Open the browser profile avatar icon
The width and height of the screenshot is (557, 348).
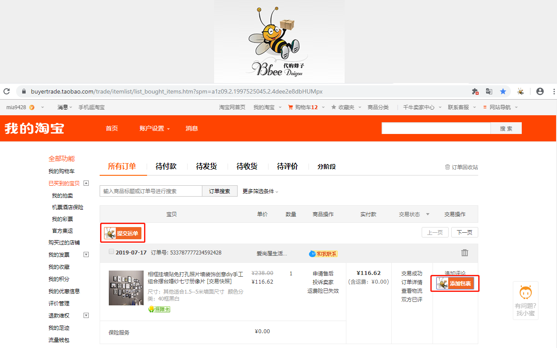pyautogui.click(x=540, y=91)
